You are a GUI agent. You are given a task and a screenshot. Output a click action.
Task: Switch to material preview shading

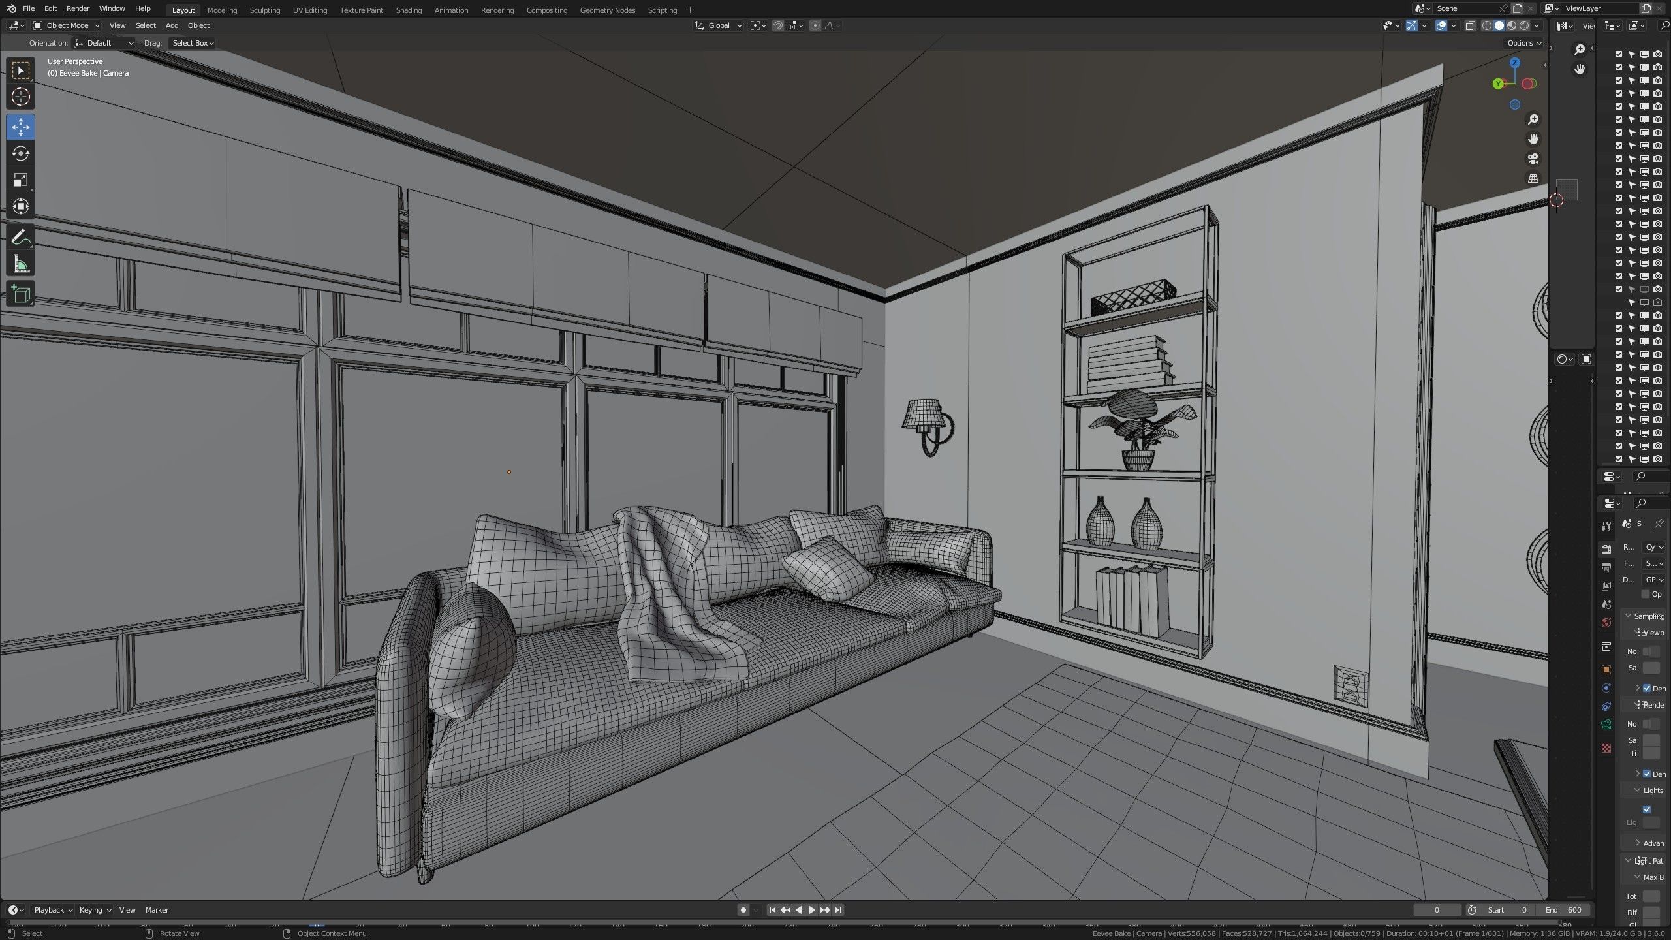pos(1512,25)
